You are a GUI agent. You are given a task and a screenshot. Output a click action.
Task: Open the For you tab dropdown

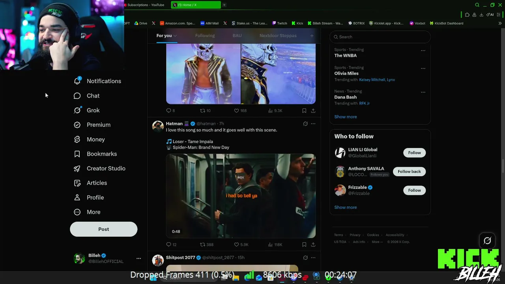click(175, 36)
